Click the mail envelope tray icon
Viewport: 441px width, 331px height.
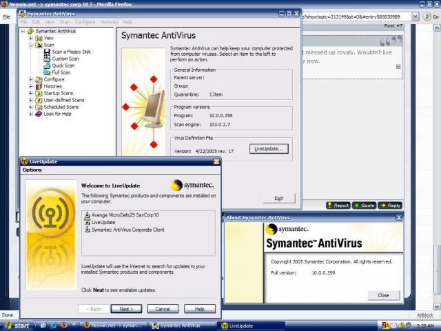click(393, 325)
